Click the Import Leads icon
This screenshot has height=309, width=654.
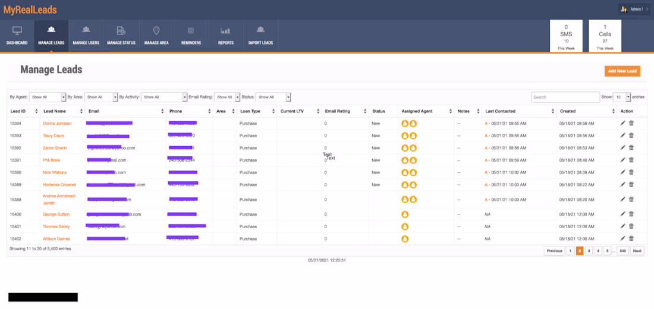(x=260, y=30)
